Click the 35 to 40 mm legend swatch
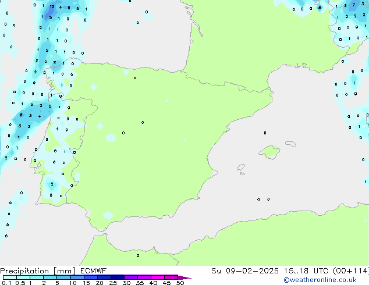This screenshot has width=369, height=285. pyautogui.click(x=144, y=277)
